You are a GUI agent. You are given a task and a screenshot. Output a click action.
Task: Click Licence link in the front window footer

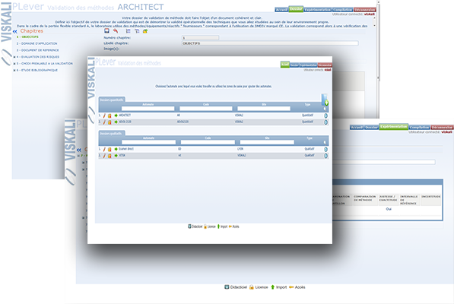[210, 226]
